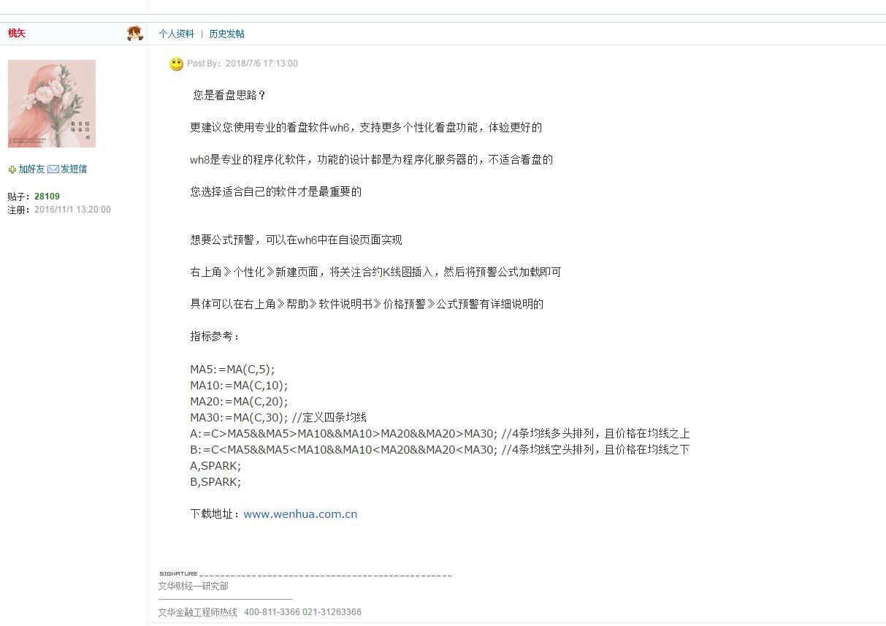Click the A,SPARK; line

(x=215, y=466)
